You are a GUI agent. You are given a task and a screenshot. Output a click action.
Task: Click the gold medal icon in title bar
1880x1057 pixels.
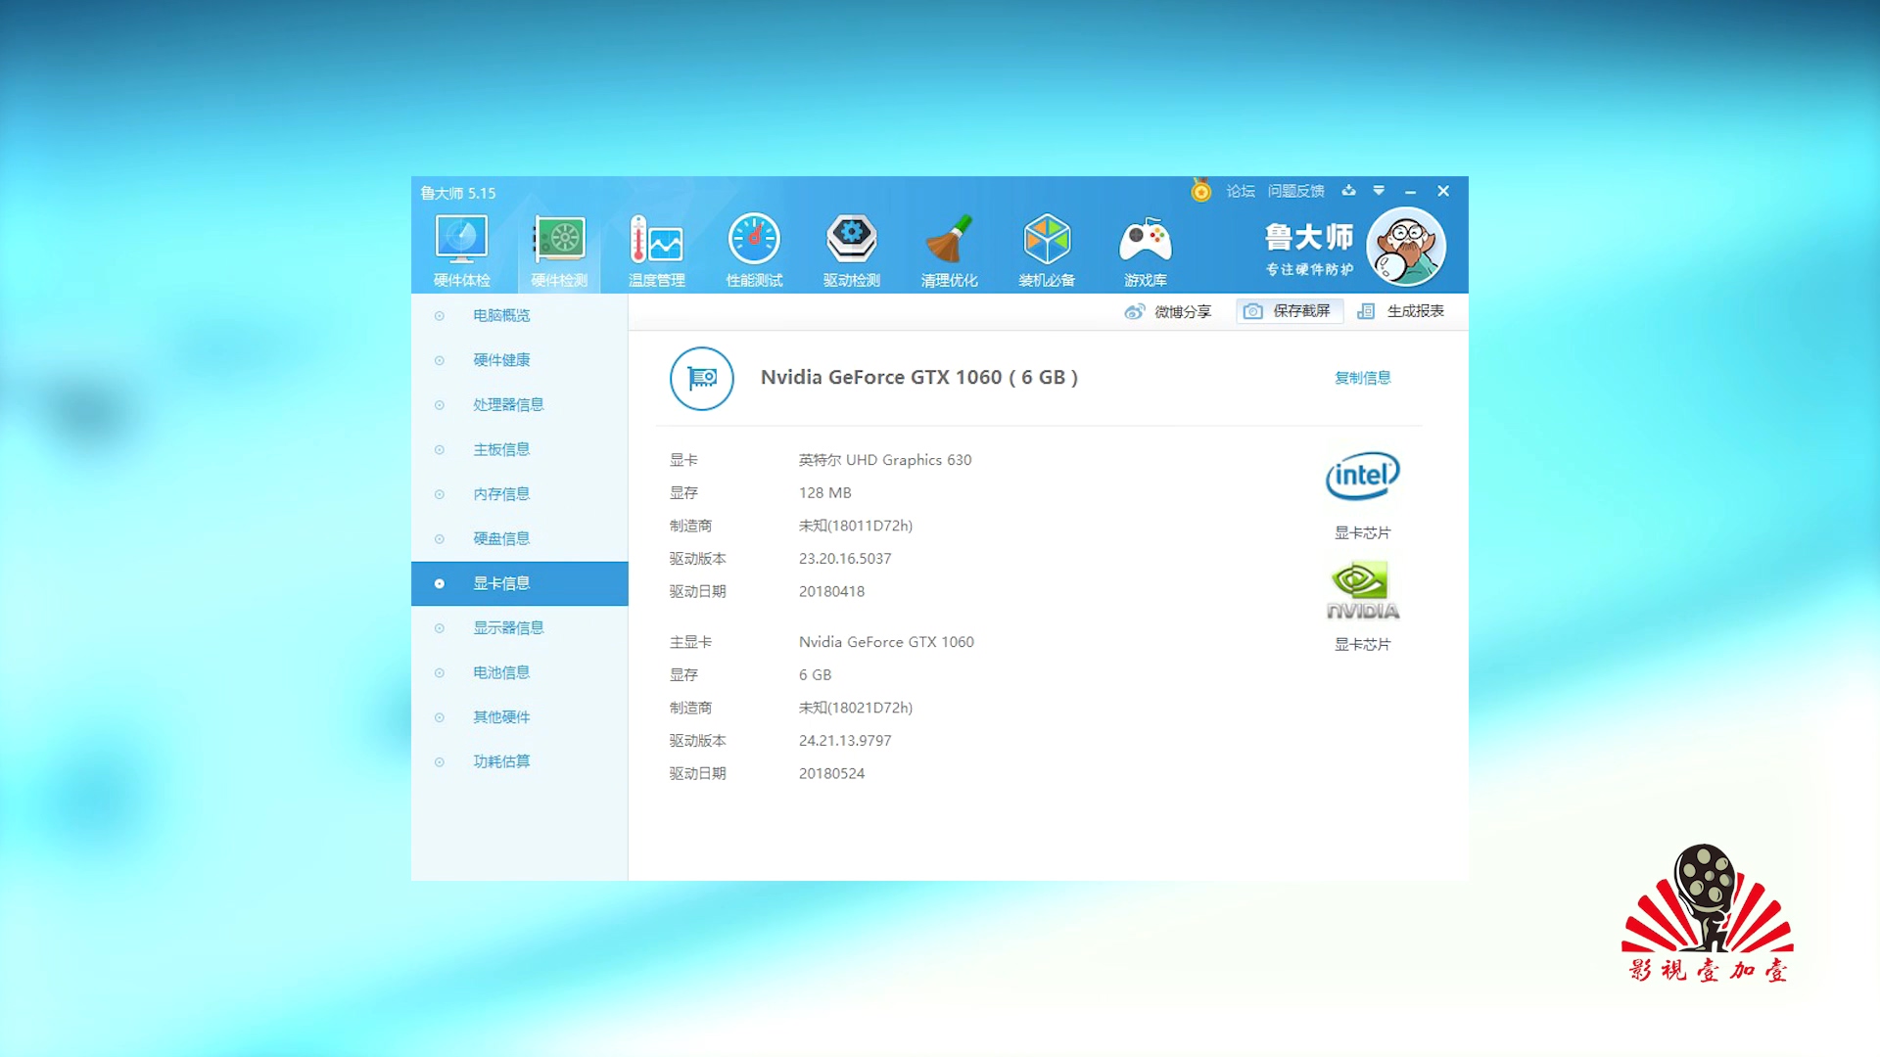(x=1200, y=191)
